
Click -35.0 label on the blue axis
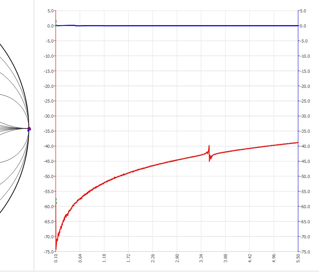[x=305, y=131]
